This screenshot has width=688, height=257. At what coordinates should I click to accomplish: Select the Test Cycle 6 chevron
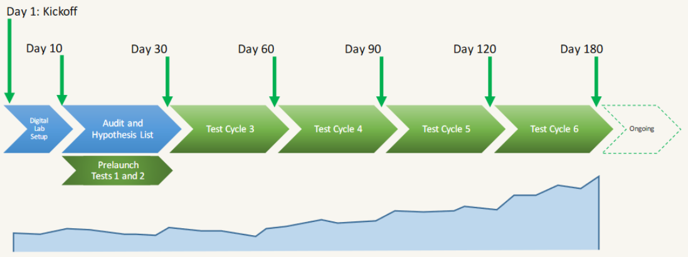(554, 129)
